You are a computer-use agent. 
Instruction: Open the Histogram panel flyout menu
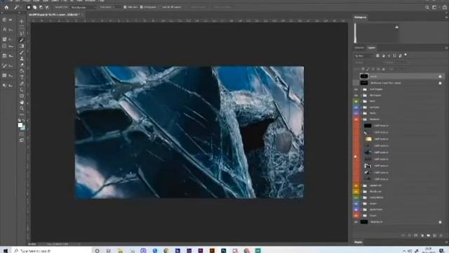446,18
